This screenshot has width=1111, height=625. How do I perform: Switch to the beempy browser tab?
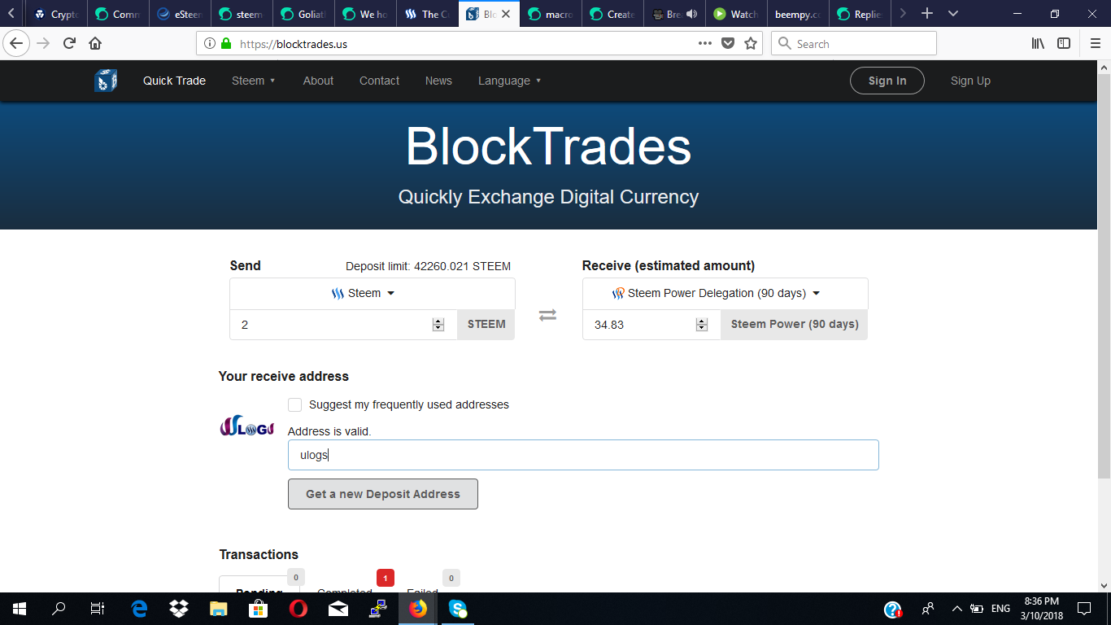pos(797,14)
